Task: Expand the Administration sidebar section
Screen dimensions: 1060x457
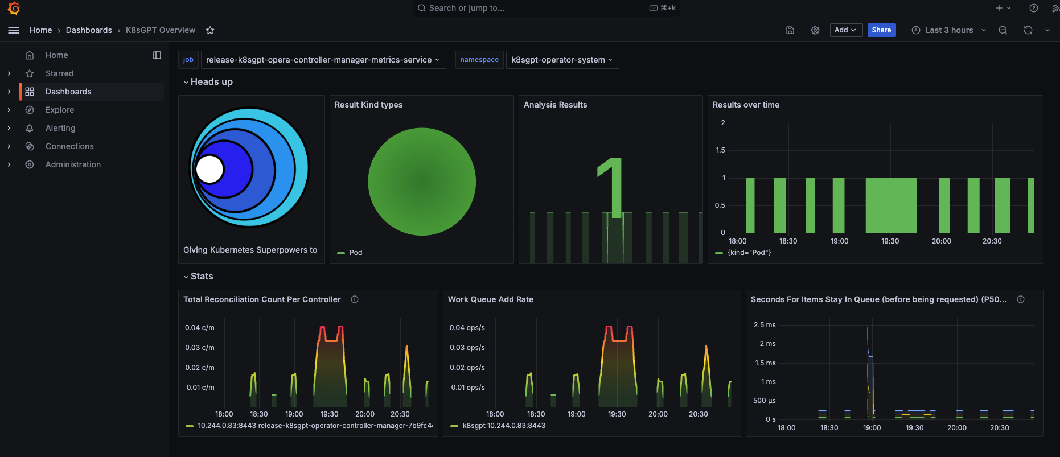Action: 9,164
